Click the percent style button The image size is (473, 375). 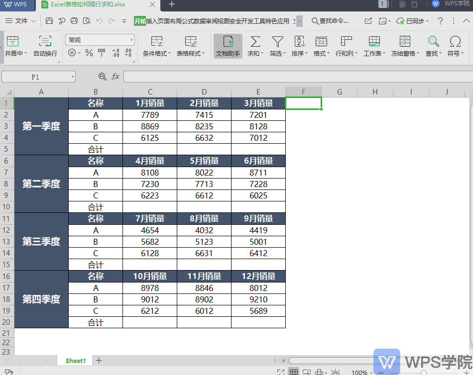89,53
